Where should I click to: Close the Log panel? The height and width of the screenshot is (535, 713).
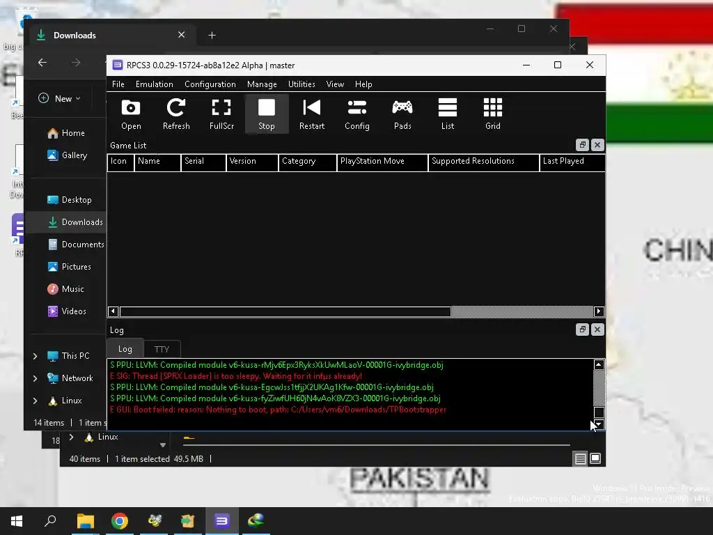click(597, 329)
